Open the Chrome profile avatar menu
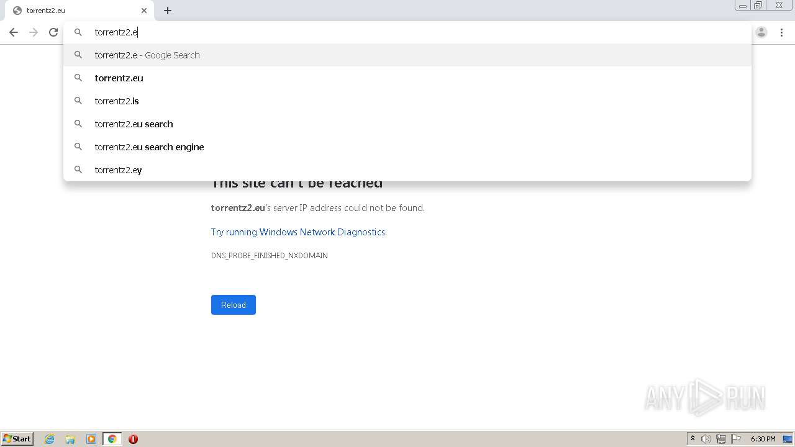This screenshot has width=795, height=447. 761,32
